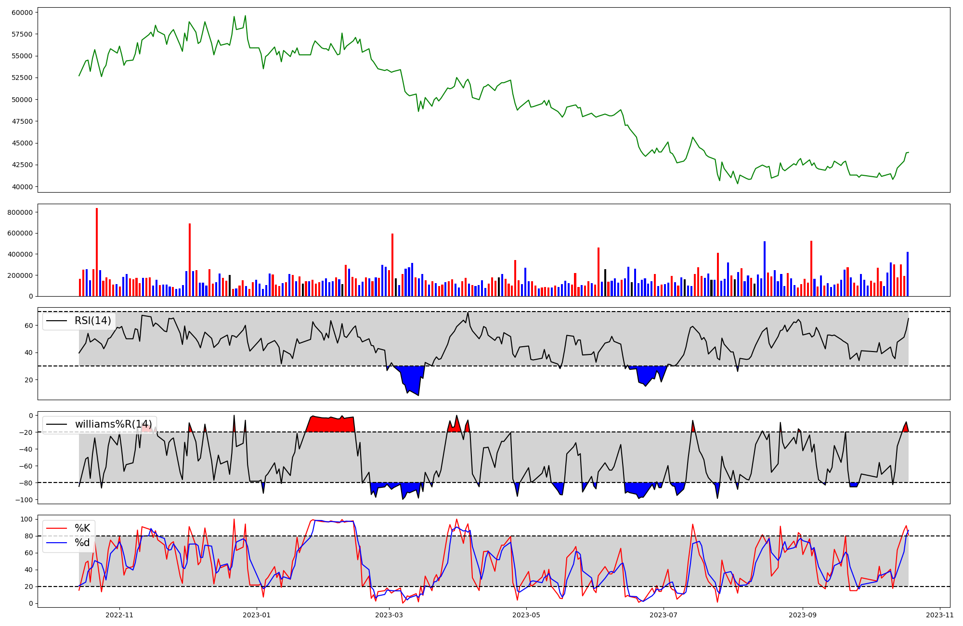Select the 2023-07 date axis tick label
The width and height of the screenshot is (963, 626).
664,615
